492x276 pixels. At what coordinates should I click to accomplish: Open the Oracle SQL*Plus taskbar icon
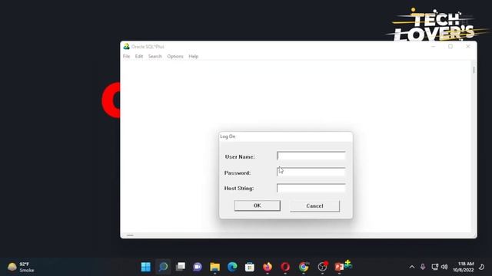pos(348,264)
